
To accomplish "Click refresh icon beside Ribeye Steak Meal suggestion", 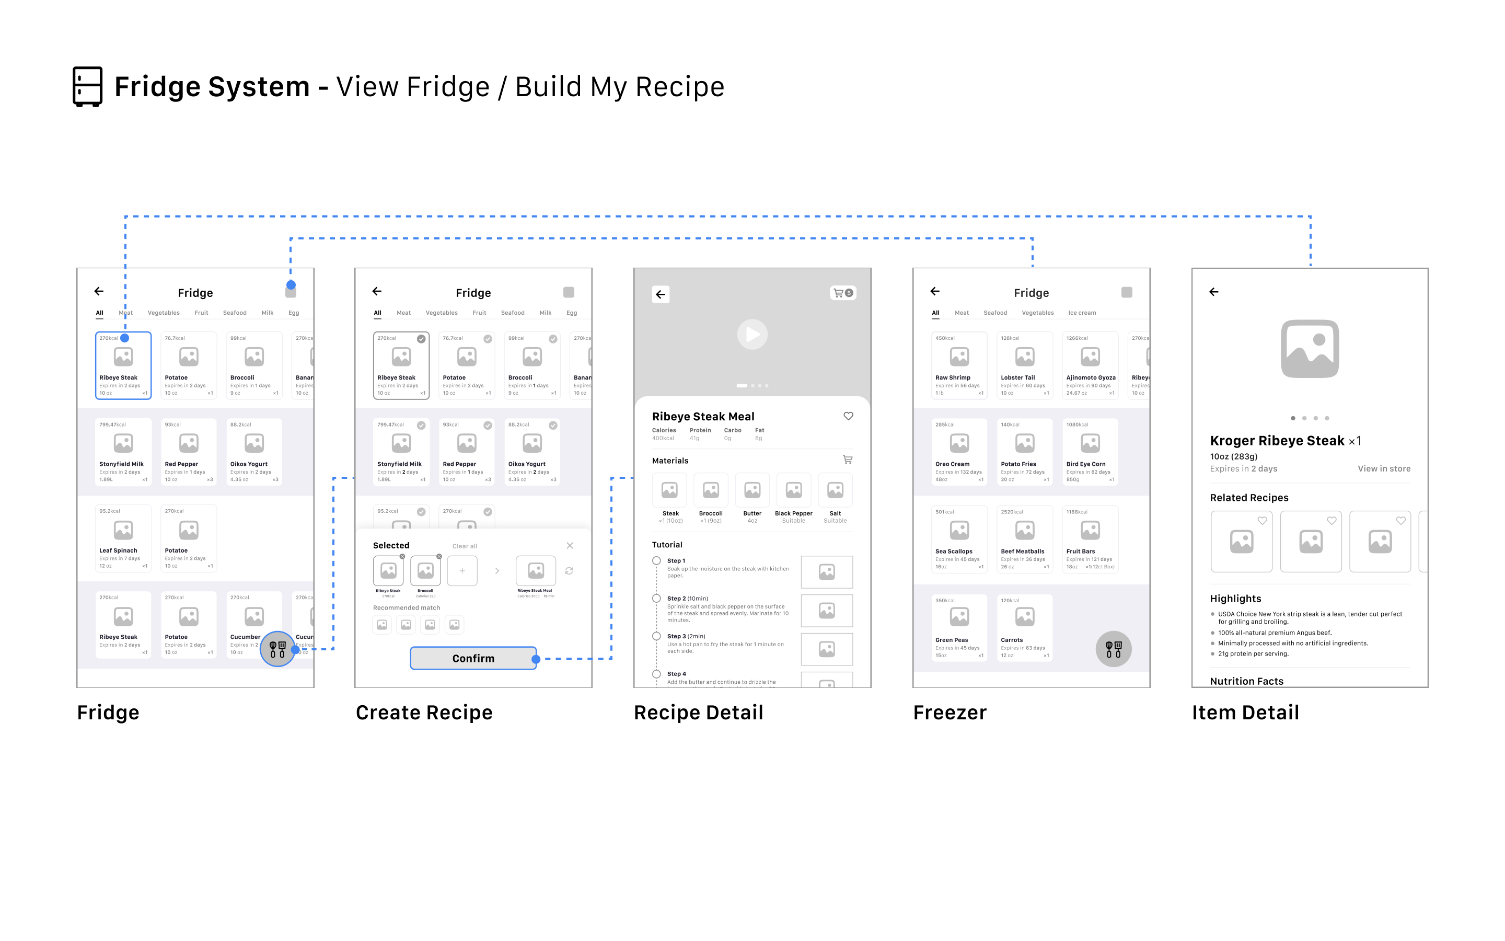I will [x=569, y=571].
